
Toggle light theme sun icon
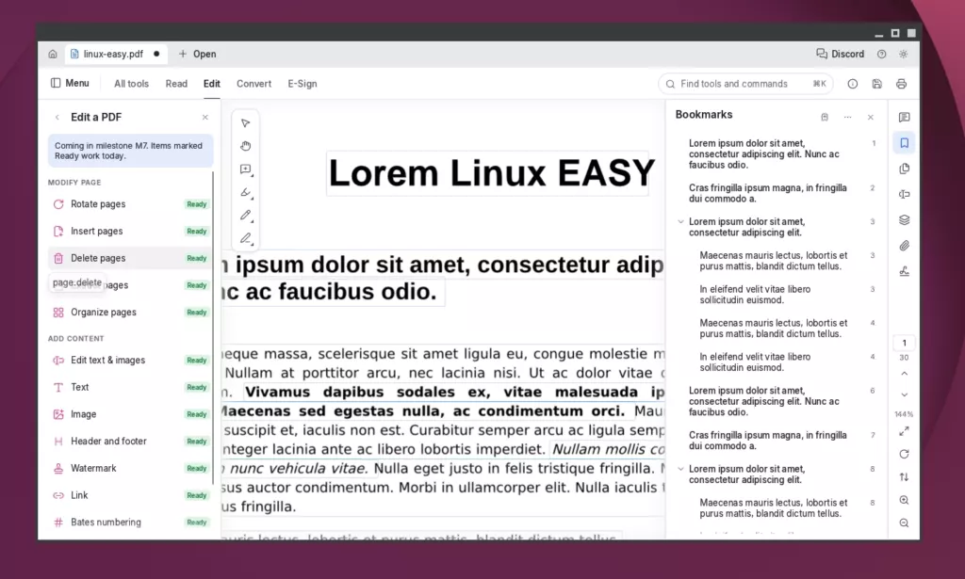coord(903,54)
